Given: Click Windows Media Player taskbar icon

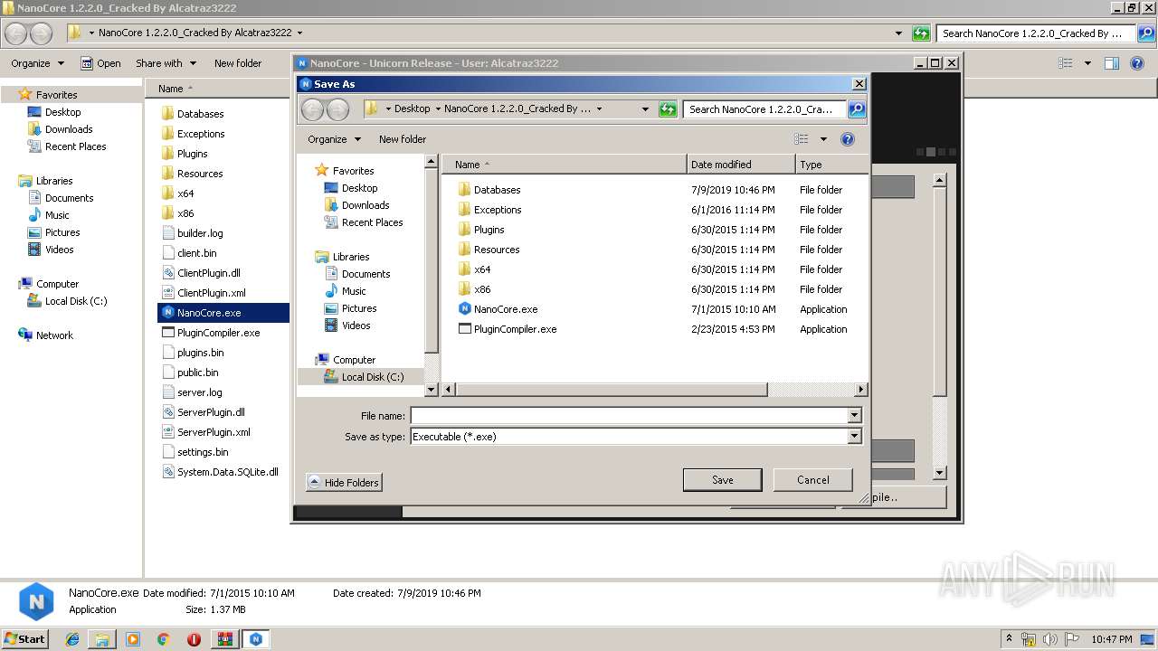Looking at the screenshot, I should [133, 639].
